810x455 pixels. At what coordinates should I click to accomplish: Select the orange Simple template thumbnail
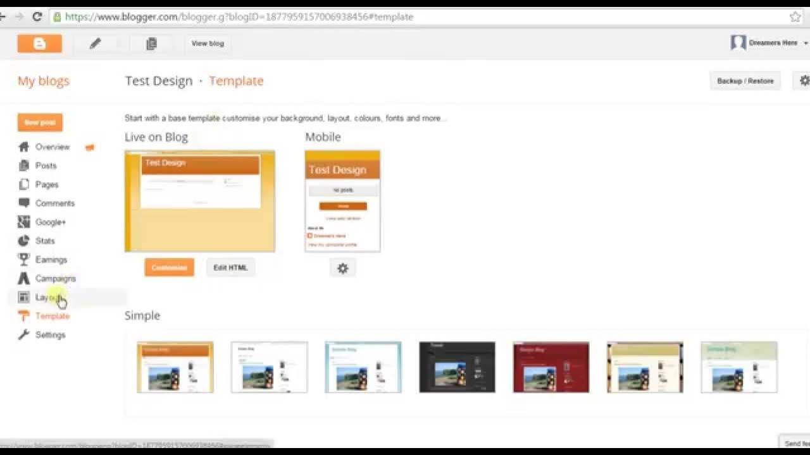(x=175, y=367)
